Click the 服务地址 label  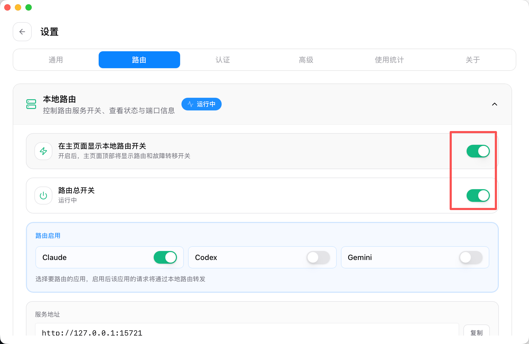tap(48, 314)
